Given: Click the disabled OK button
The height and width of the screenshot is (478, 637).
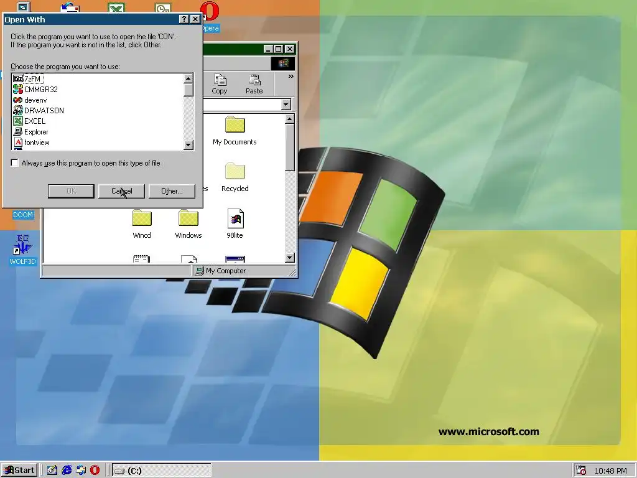Looking at the screenshot, I should tap(71, 191).
